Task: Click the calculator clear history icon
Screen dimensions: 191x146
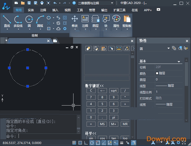Action: (96, 49)
